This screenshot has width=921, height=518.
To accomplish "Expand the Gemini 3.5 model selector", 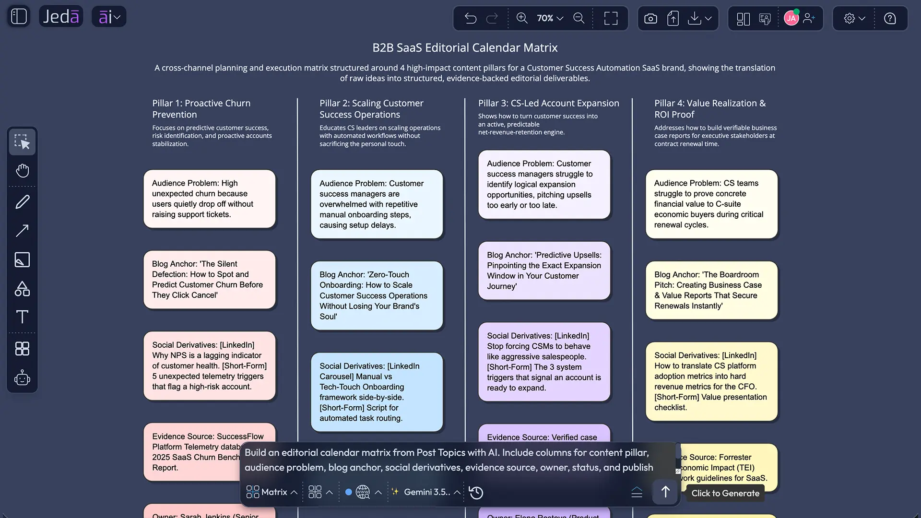I will (x=426, y=492).
